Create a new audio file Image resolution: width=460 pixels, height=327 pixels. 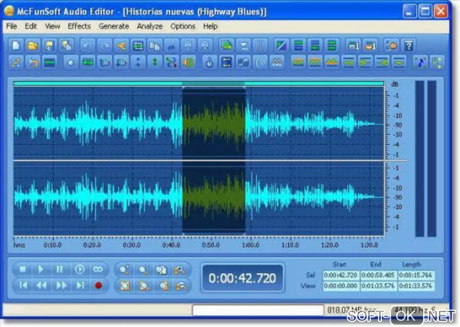(x=16, y=45)
